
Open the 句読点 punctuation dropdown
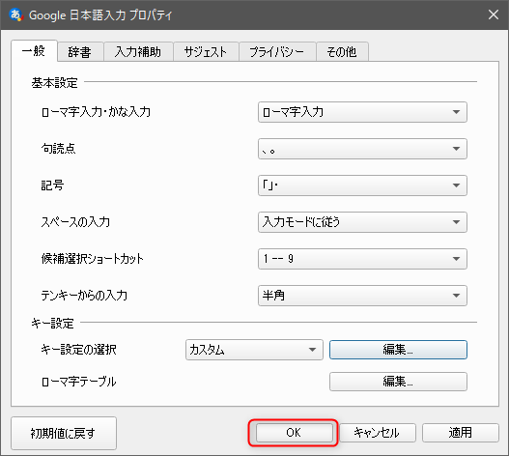pyautogui.click(x=362, y=149)
